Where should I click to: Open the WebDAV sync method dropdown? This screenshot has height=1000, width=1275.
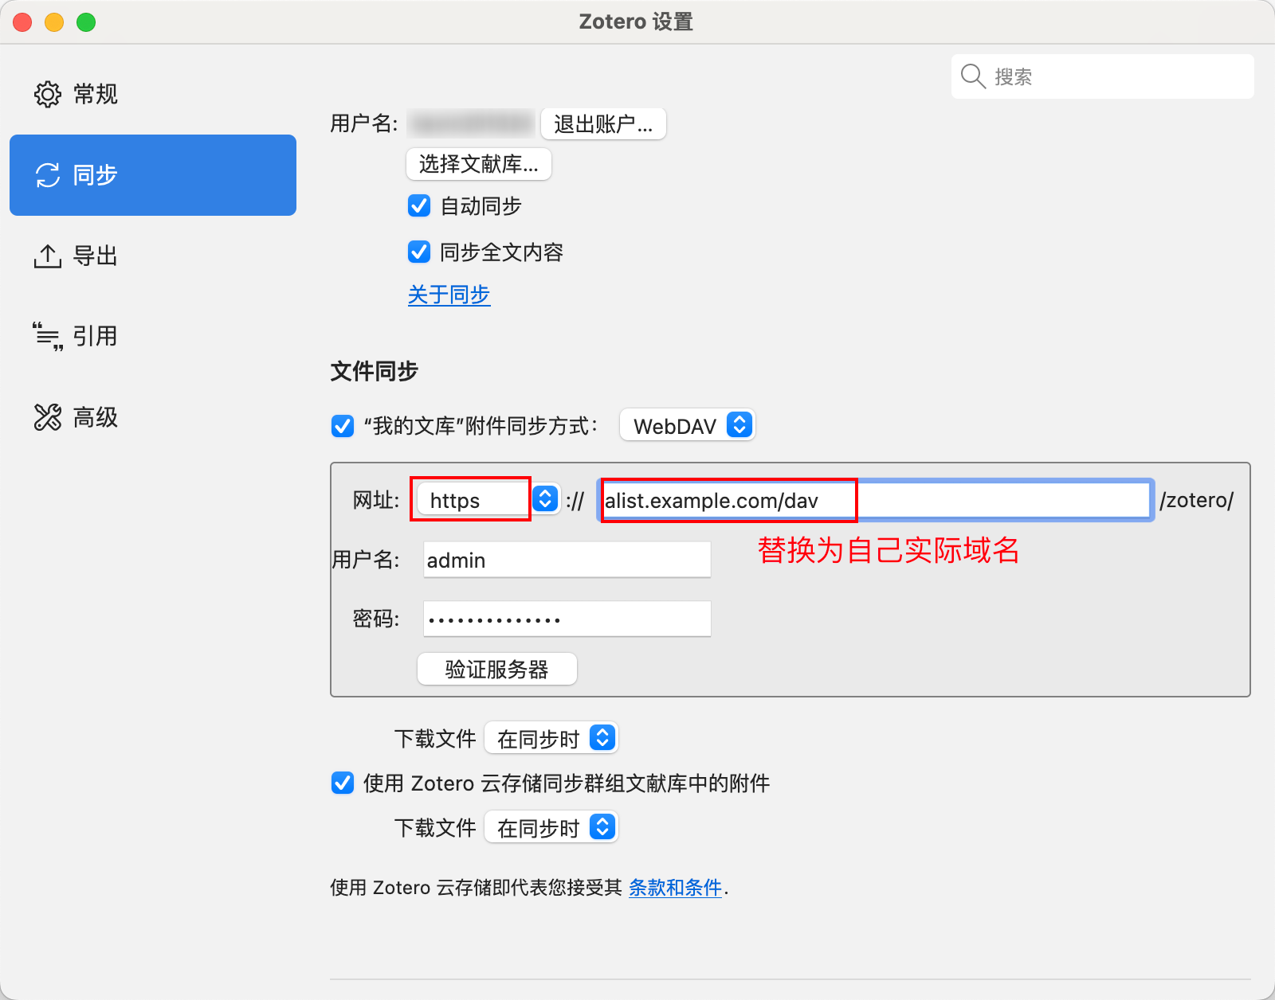coord(687,426)
